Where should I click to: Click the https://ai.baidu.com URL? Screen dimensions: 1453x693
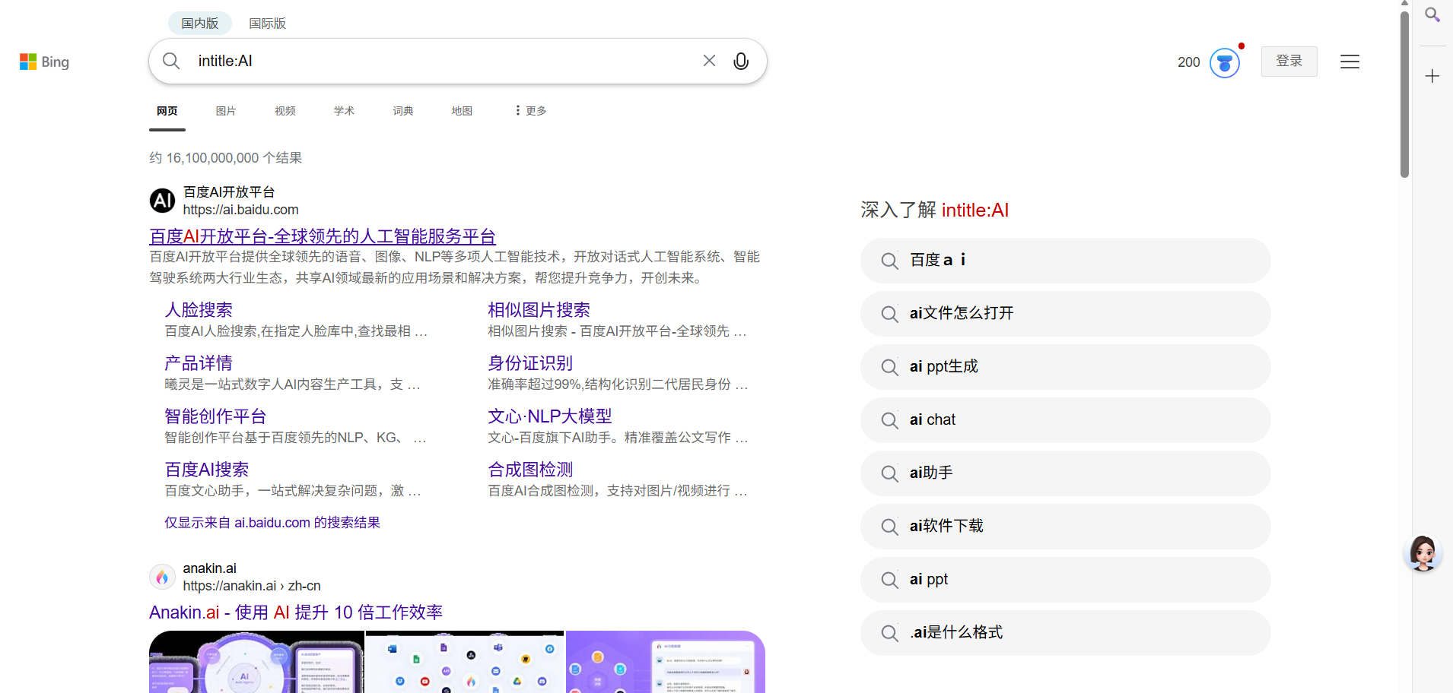tap(240, 210)
